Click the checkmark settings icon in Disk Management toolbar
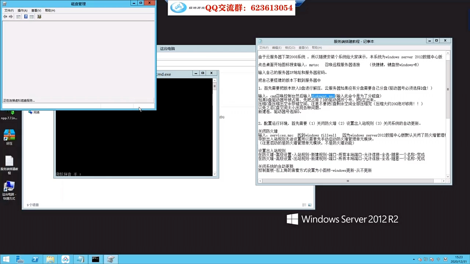 click(39, 16)
